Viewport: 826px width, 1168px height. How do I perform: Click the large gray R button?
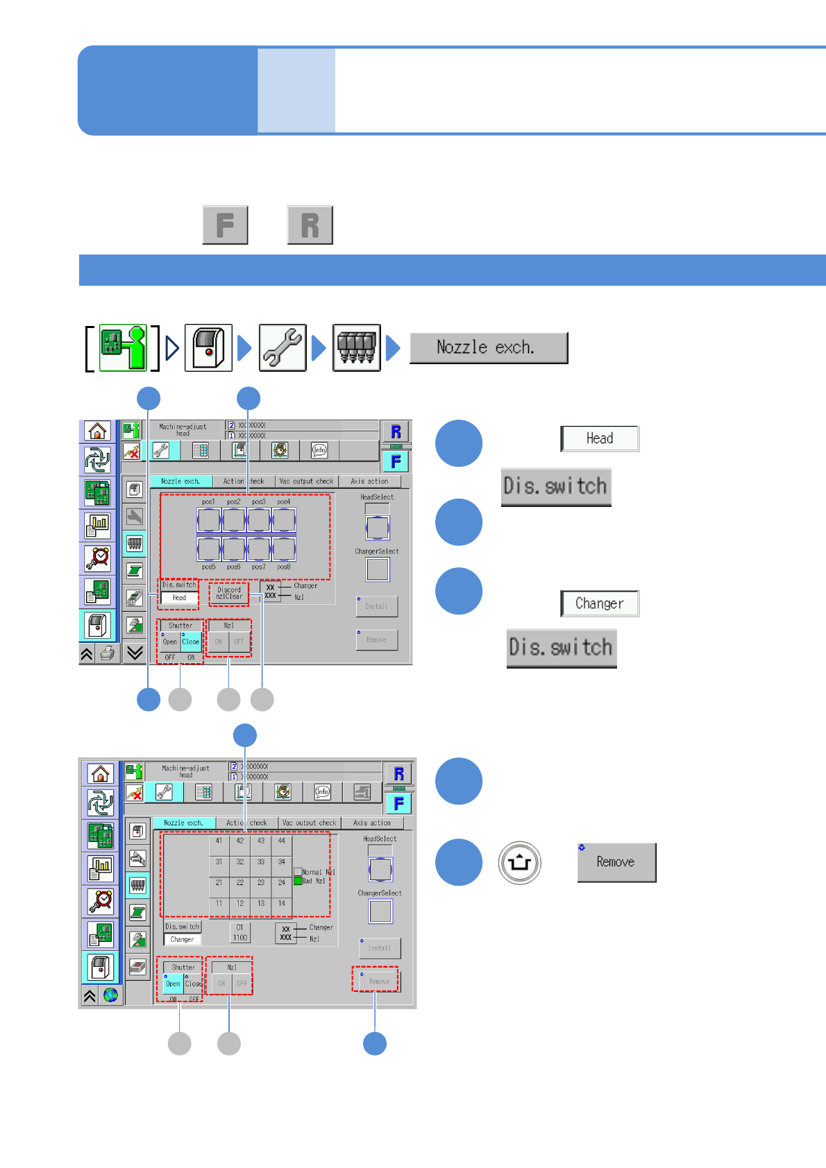(x=310, y=225)
